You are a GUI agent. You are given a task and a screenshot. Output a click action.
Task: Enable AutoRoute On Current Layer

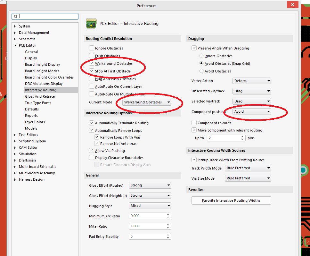(x=92, y=86)
